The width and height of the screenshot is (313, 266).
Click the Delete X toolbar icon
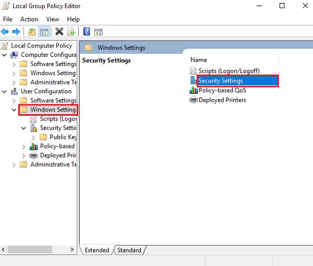pos(59,32)
